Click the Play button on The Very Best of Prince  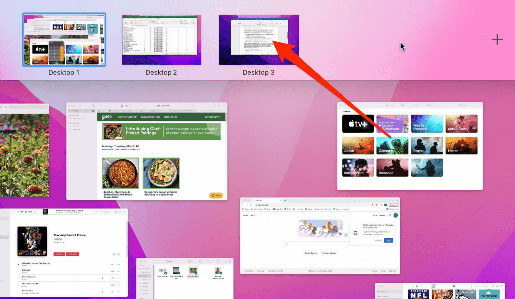pyautogui.click(x=59, y=254)
